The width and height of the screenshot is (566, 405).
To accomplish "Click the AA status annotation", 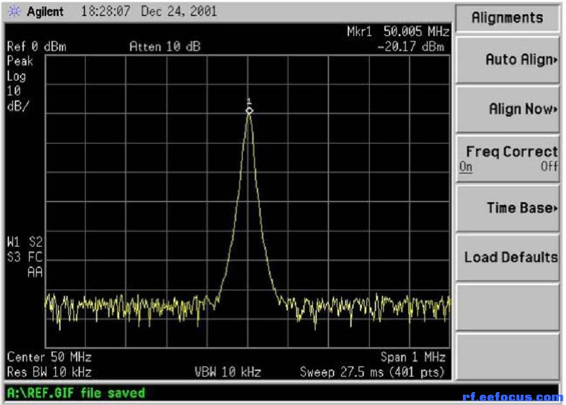I will pyautogui.click(x=35, y=272).
